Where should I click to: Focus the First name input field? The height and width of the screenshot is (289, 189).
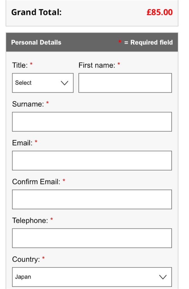[125, 83]
